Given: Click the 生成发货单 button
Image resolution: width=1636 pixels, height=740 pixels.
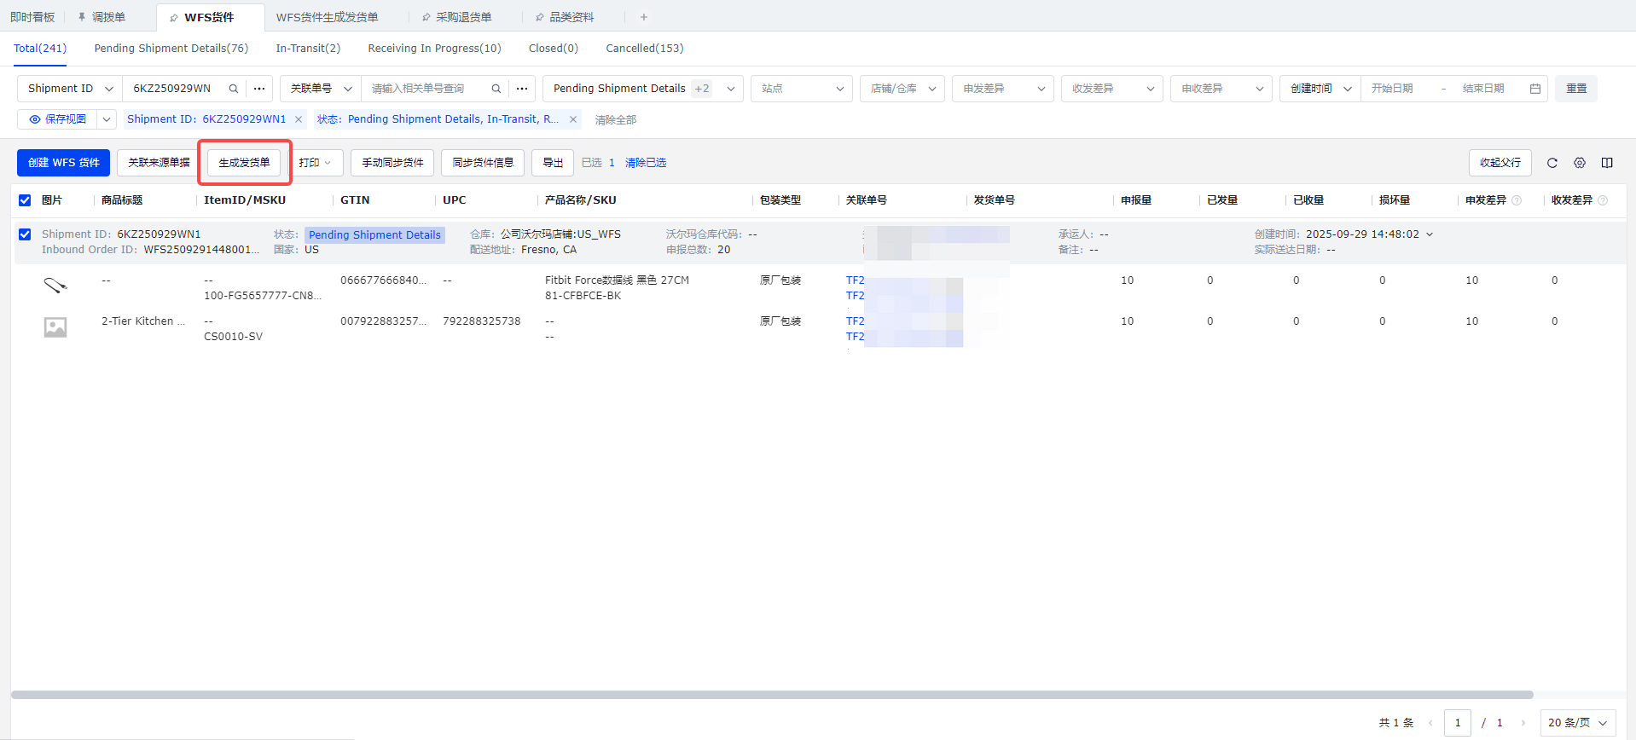Looking at the screenshot, I should pyautogui.click(x=244, y=163).
